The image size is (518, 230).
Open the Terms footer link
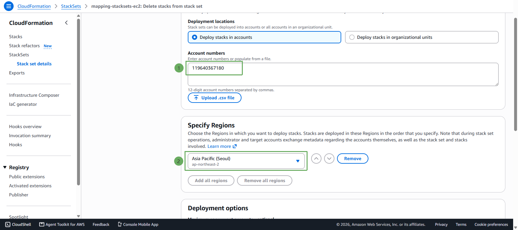461,225
